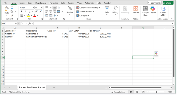Center text horizontally in cell

pos(50,11)
